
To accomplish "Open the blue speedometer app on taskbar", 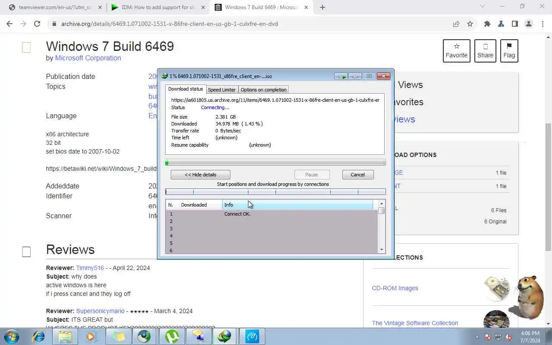I will click(252, 336).
